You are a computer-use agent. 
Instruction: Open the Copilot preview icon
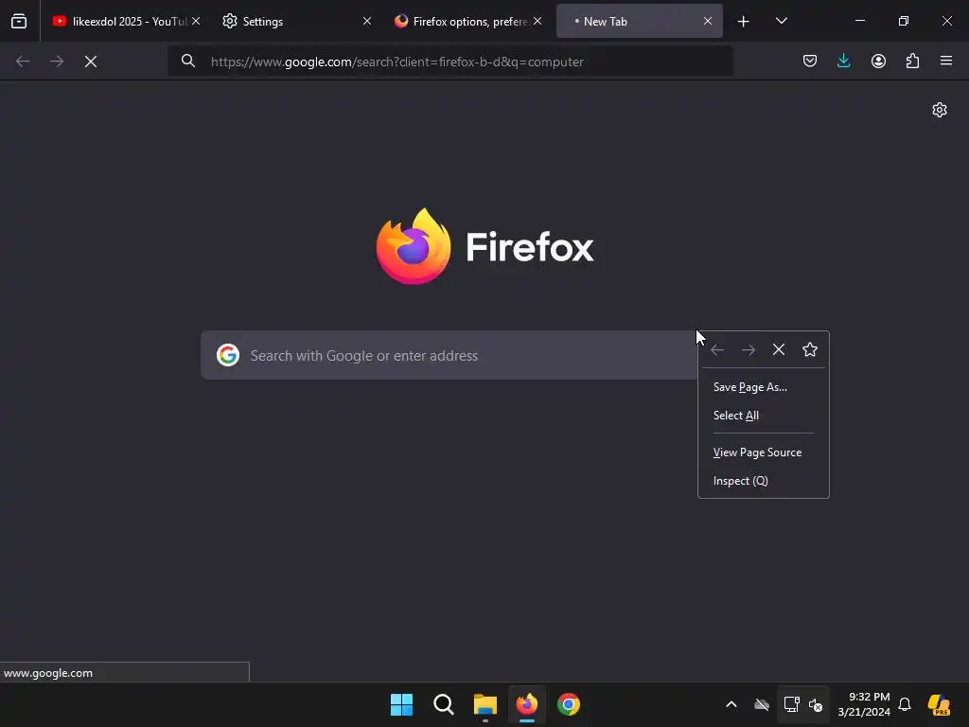pyautogui.click(x=939, y=704)
